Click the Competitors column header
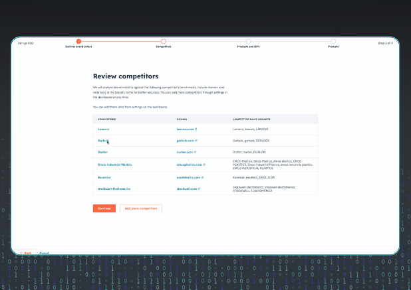Viewport: 411px width, 290px height. click(106, 119)
